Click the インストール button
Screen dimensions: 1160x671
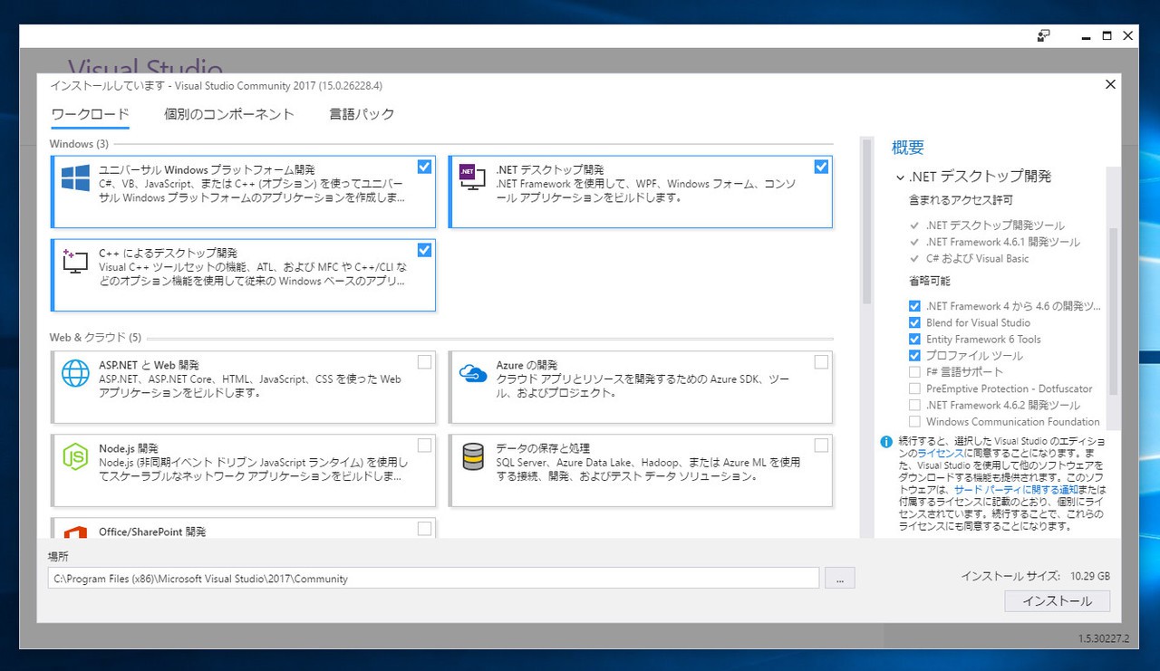click(x=1057, y=601)
